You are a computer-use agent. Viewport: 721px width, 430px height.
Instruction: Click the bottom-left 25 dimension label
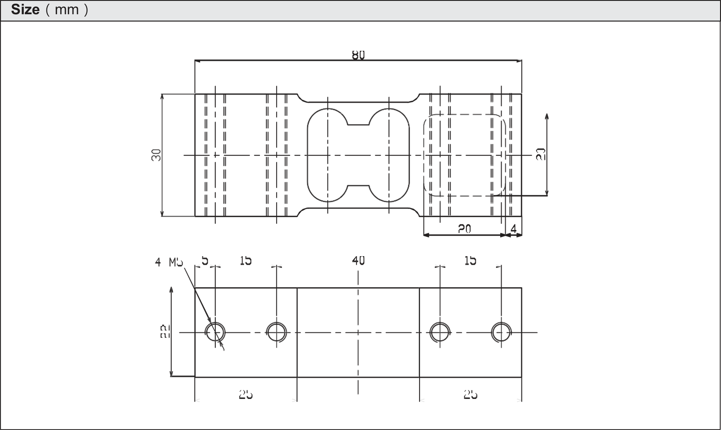246,395
